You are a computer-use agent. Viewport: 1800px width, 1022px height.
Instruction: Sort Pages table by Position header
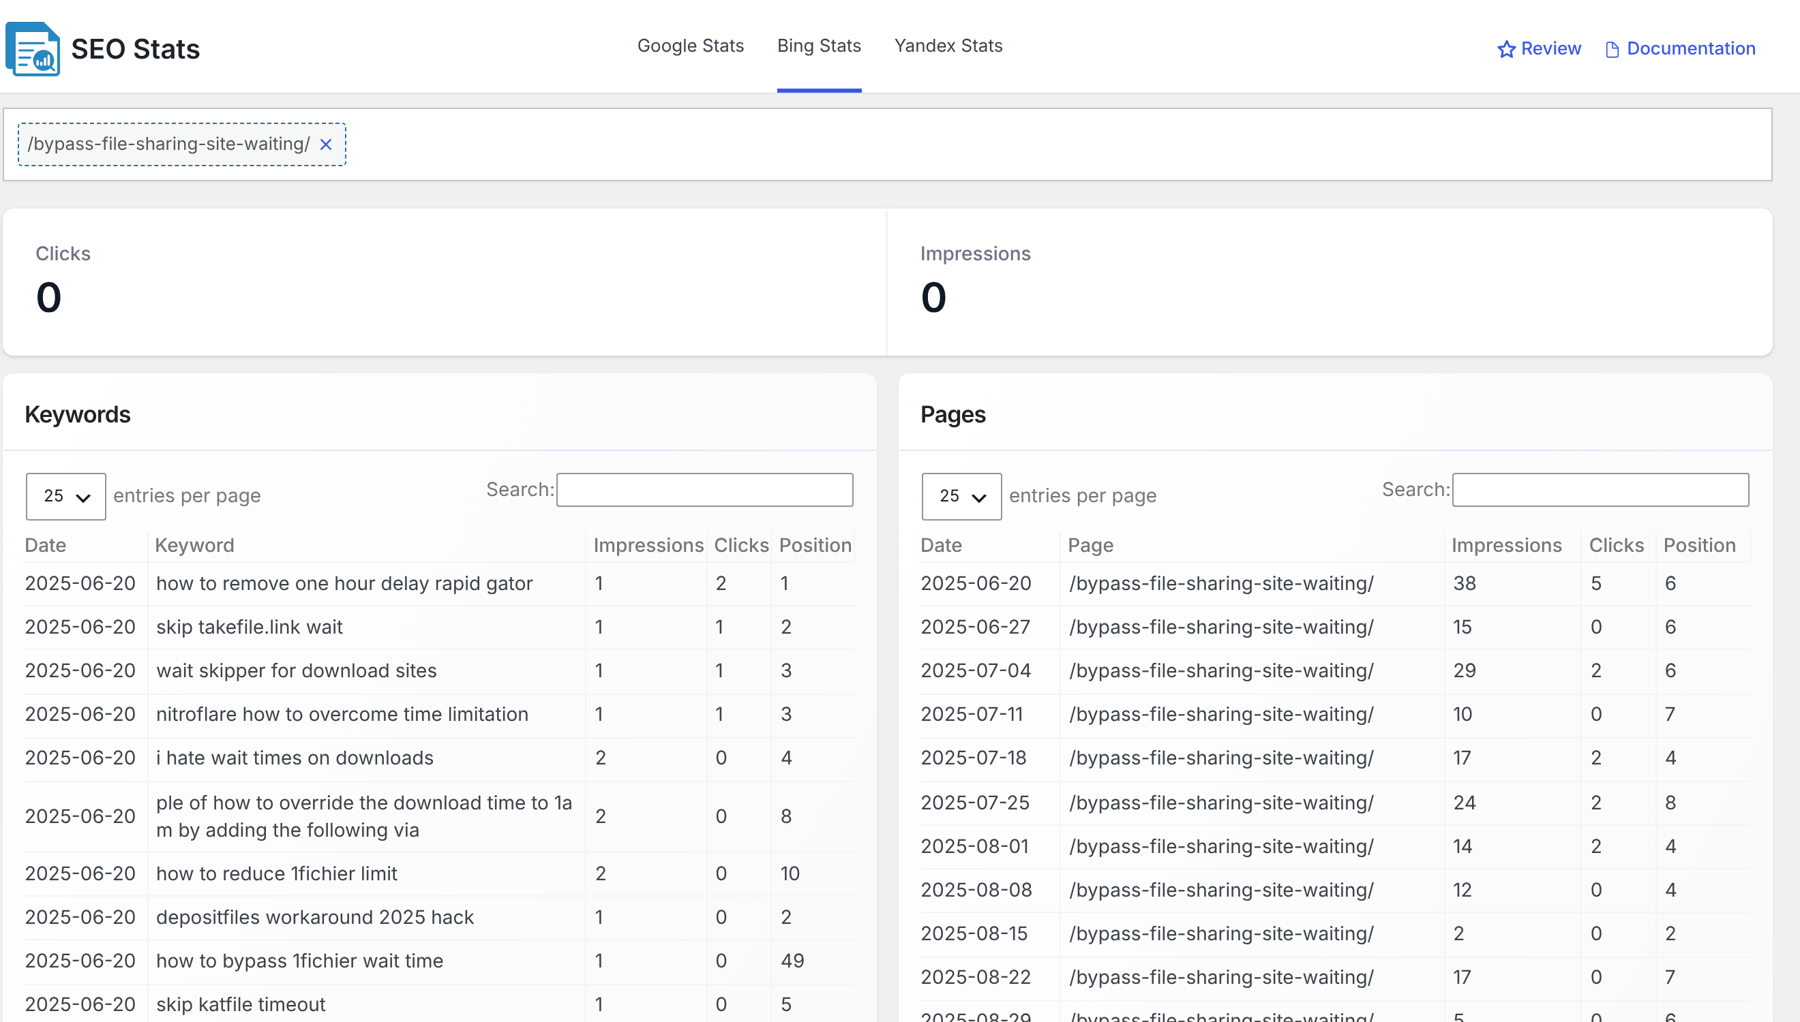(x=1700, y=545)
